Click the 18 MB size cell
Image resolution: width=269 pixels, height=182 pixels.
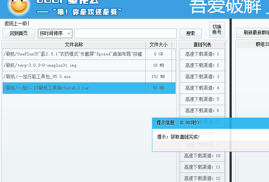click(158, 65)
